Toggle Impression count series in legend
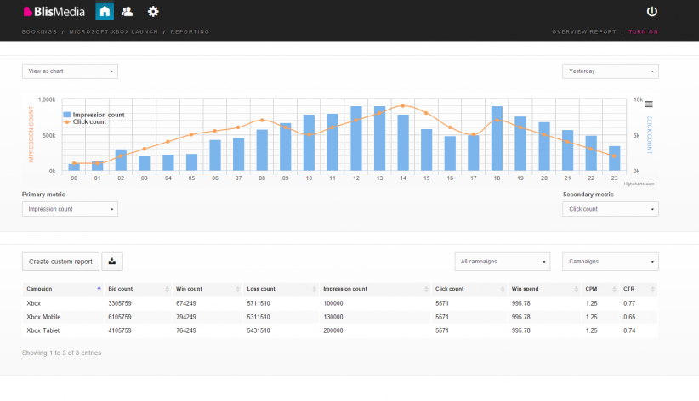The width and height of the screenshot is (699, 401). (x=94, y=115)
